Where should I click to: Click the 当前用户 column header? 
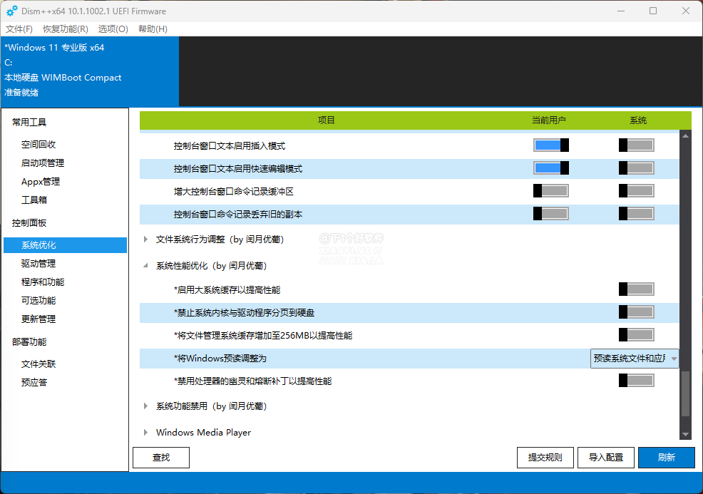[x=549, y=120]
